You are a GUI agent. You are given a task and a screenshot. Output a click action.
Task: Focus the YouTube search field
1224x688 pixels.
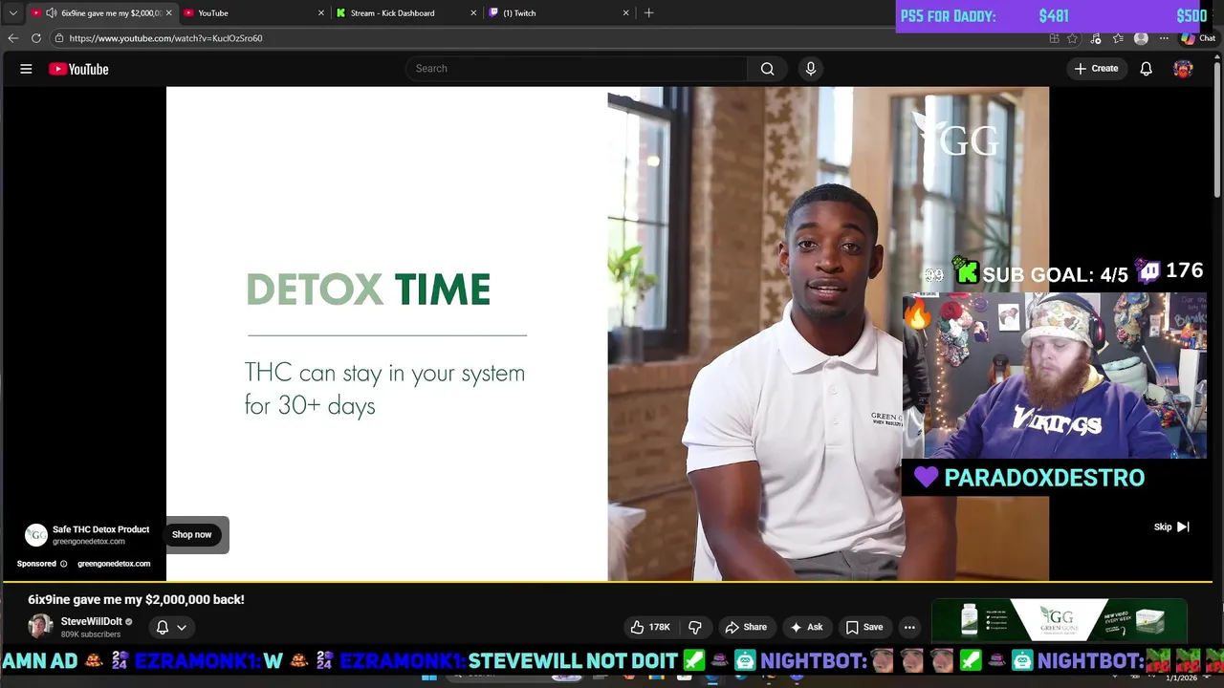pyautogui.click(x=579, y=69)
